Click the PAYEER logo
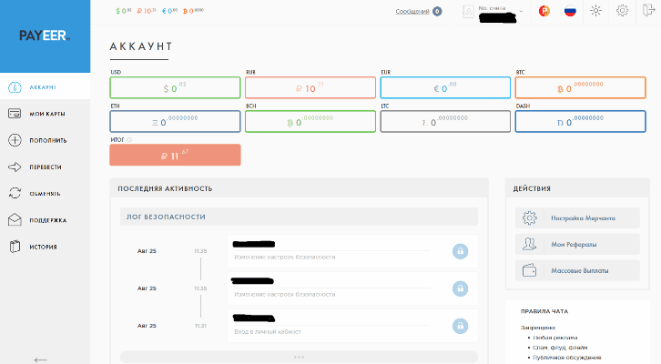Image resolution: width=661 pixels, height=364 pixels. coord(45,35)
